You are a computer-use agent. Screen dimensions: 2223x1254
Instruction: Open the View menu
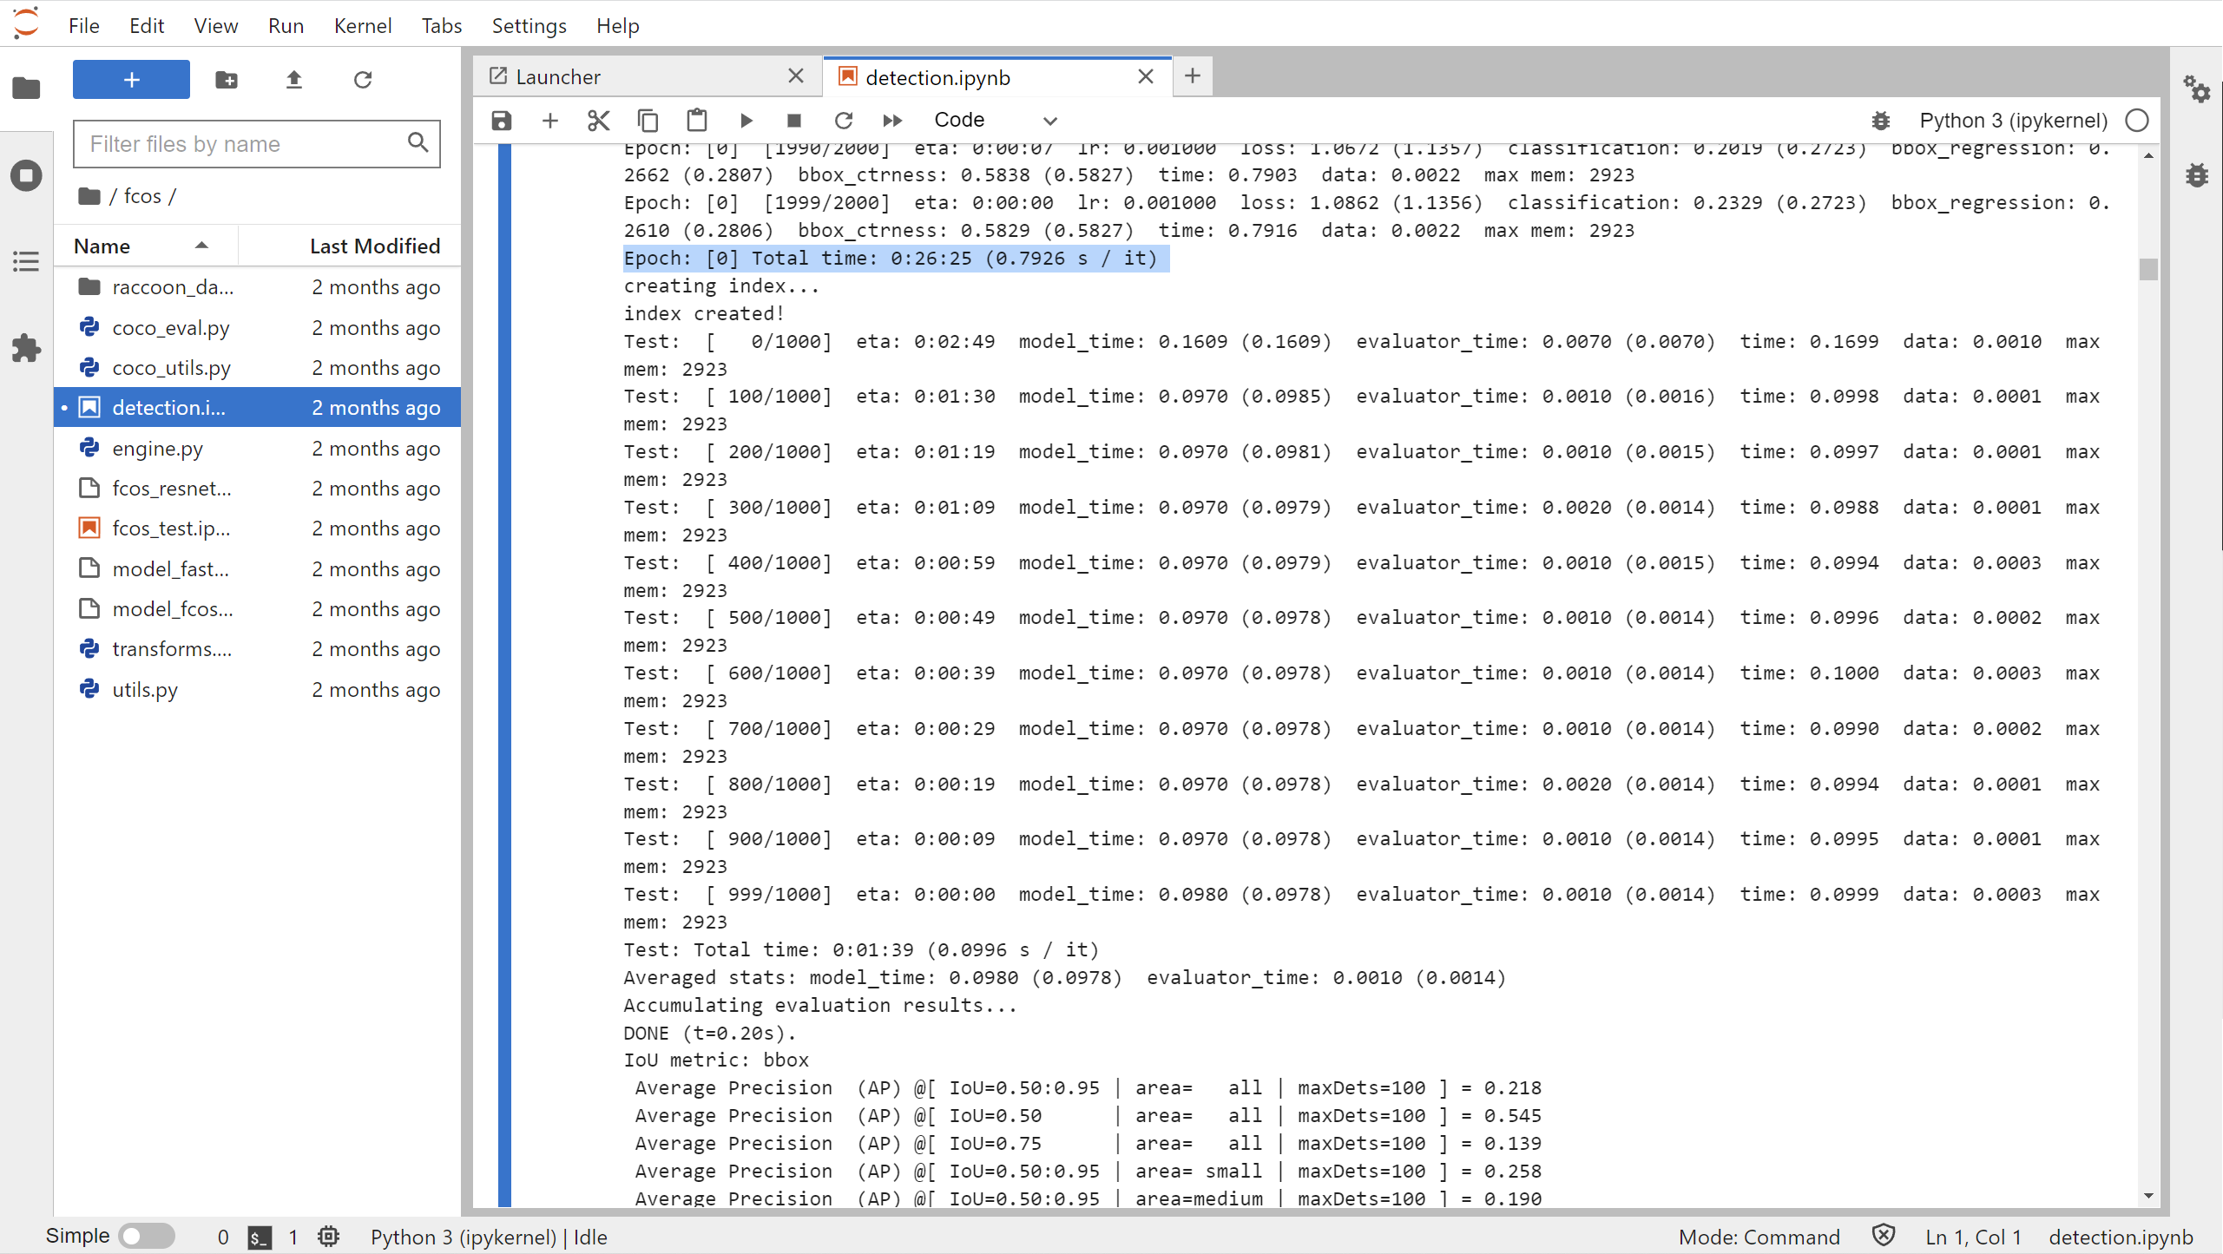click(216, 25)
